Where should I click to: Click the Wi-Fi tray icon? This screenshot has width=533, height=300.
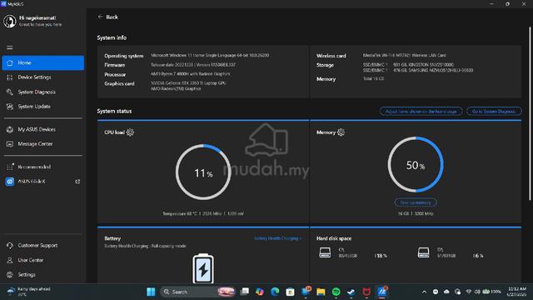(x=469, y=292)
